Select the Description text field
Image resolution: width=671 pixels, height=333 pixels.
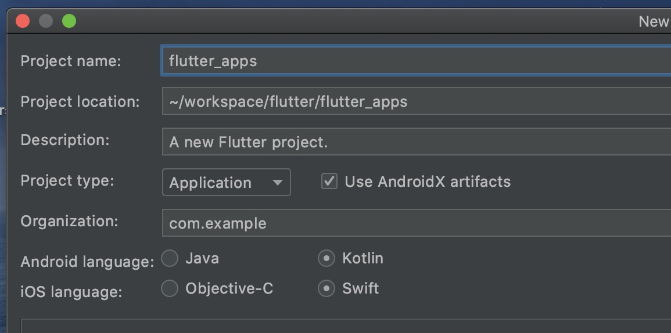coord(415,142)
